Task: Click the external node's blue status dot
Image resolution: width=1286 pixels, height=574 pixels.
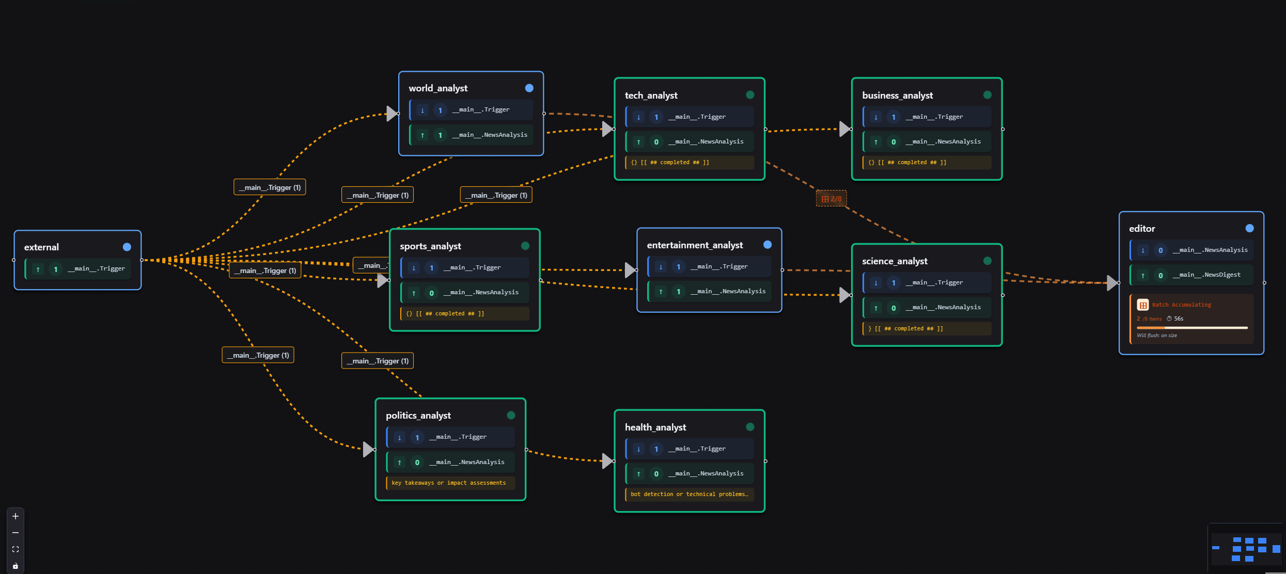Action: click(127, 247)
